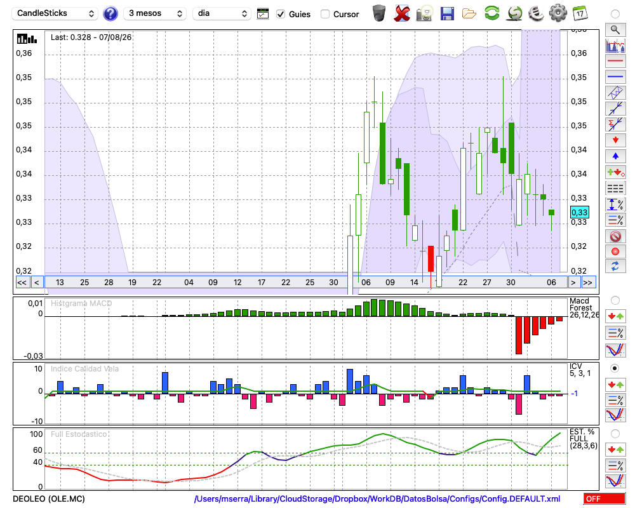Viewport: 635px width, 508px height.
Task: Click the blue floppy disk save icon
Action: pos(447,14)
